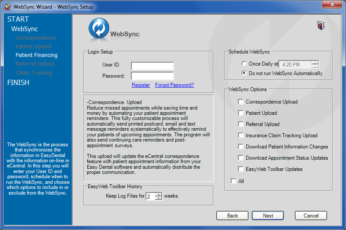
Task: Enable Insurance Claim Tracking Upload
Action: click(241, 135)
